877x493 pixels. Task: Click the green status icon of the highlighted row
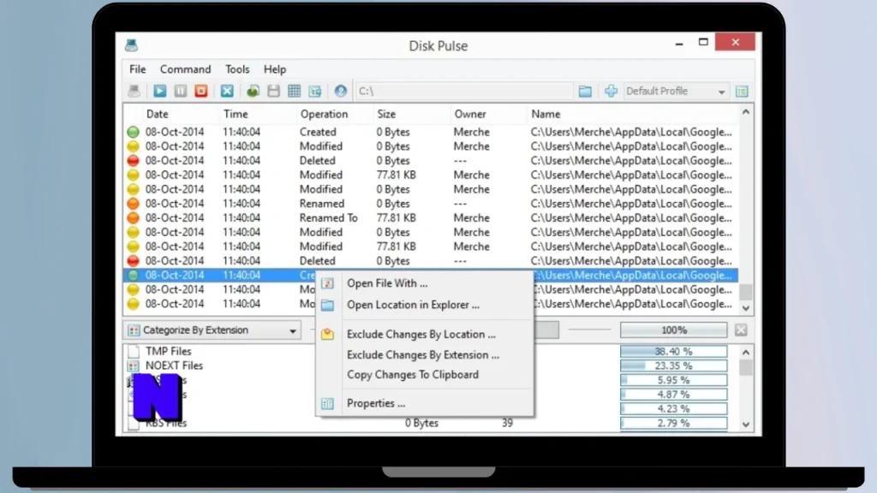coord(133,275)
